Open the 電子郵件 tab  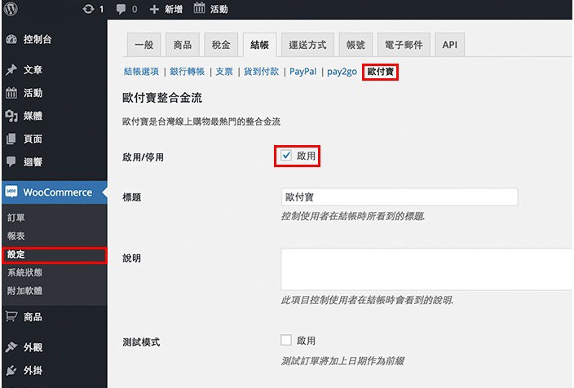click(x=404, y=45)
